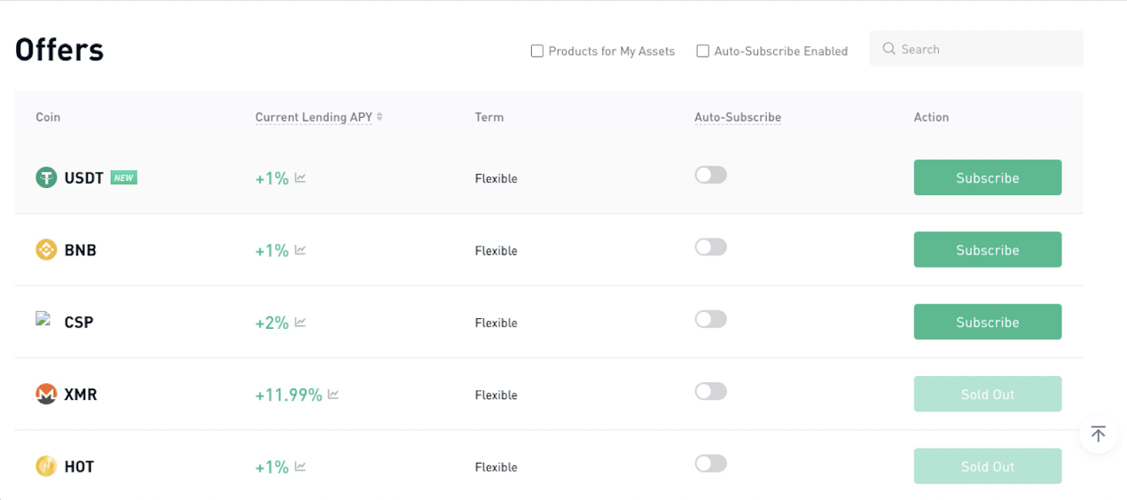Open the XMR APY chart icon
This screenshot has height=500, width=1127.
coord(333,395)
